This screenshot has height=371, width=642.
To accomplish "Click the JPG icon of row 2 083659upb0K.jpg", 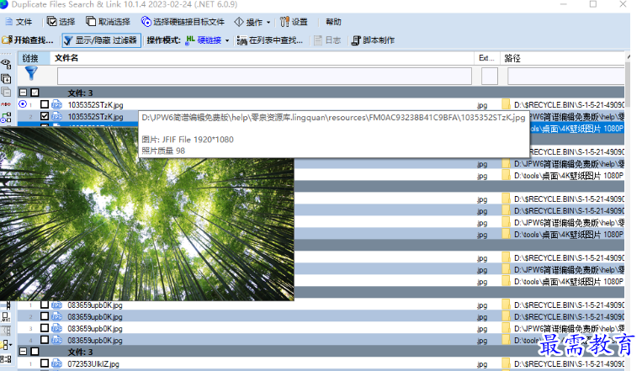I will point(57,316).
